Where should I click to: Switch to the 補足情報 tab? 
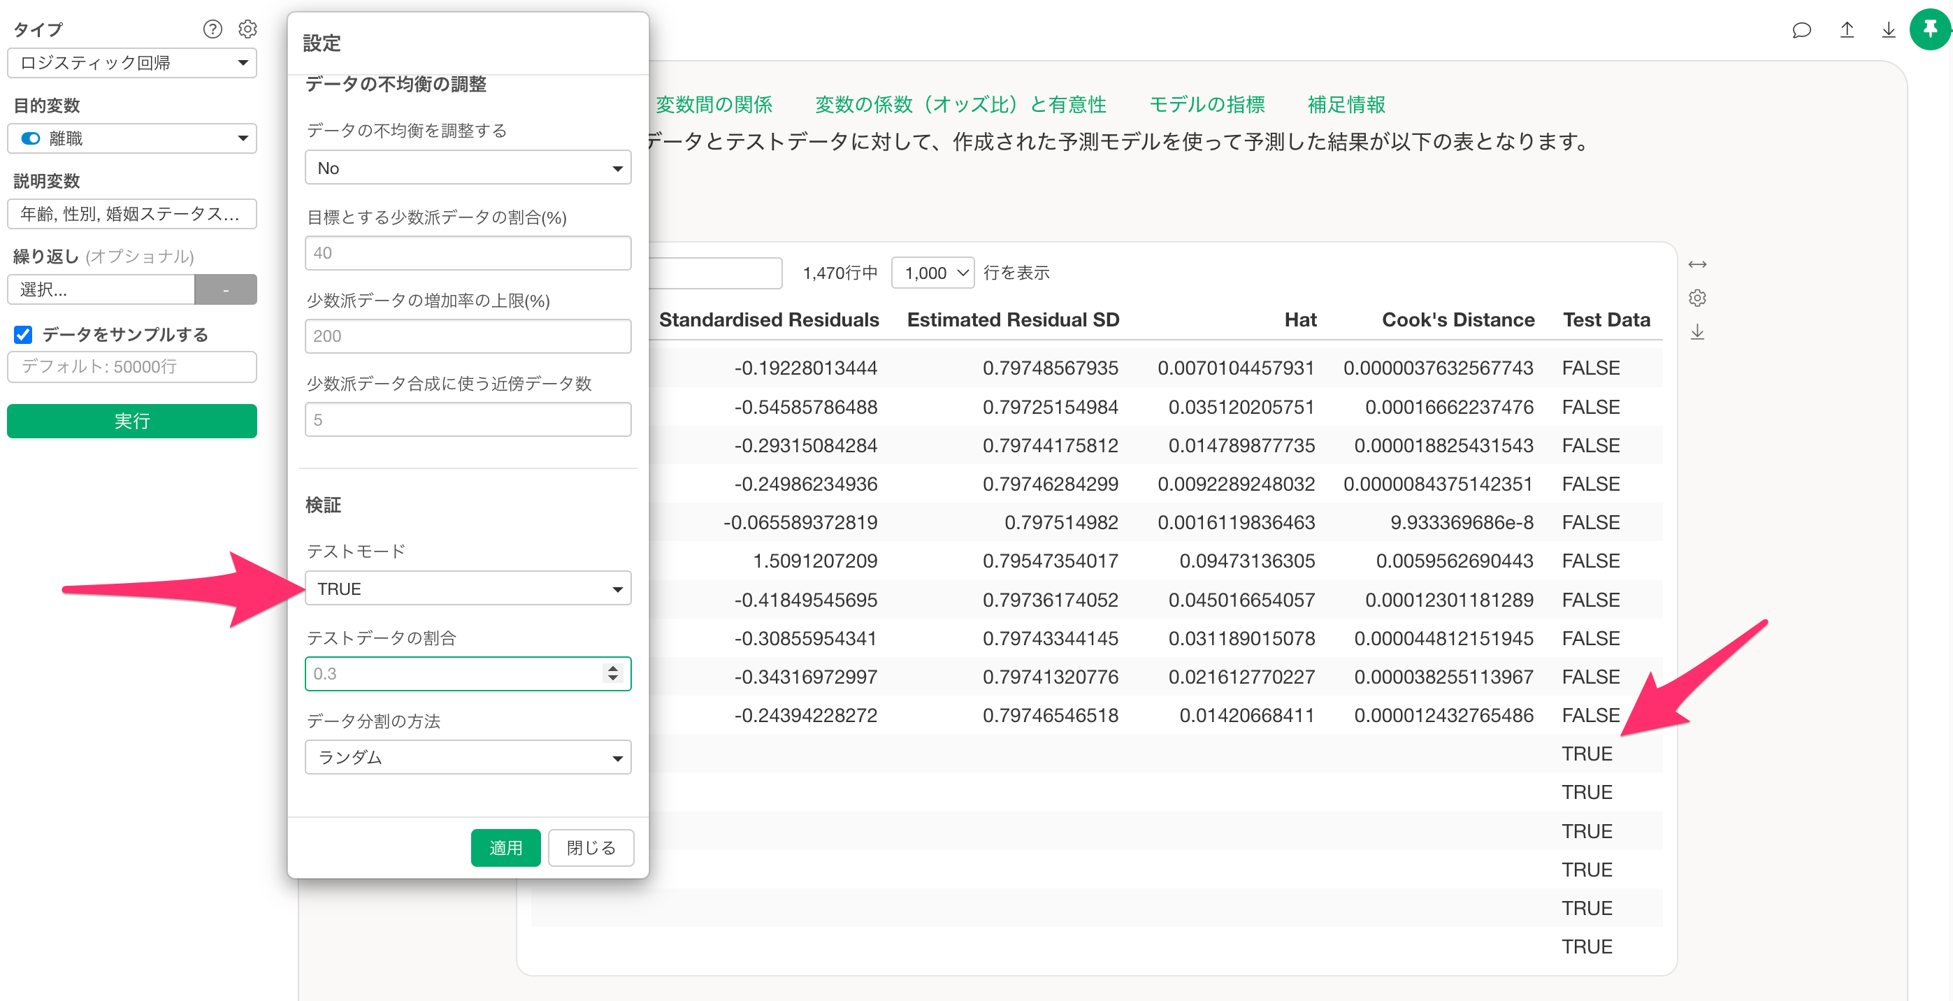coord(1346,104)
